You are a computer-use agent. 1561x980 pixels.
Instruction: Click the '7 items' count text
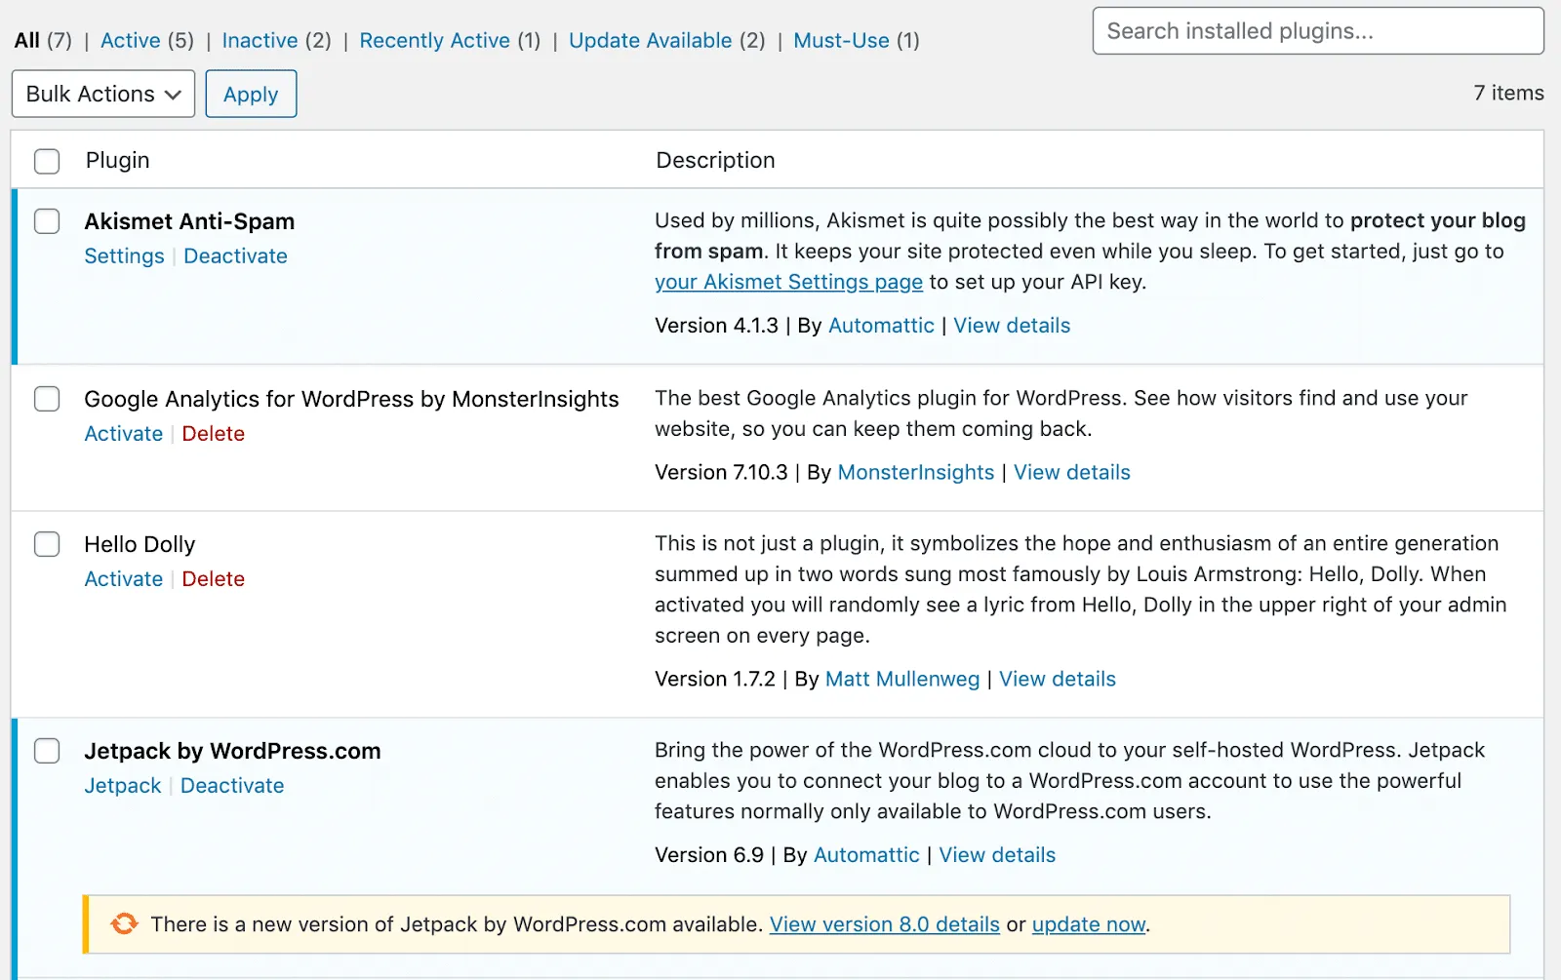[x=1508, y=93]
